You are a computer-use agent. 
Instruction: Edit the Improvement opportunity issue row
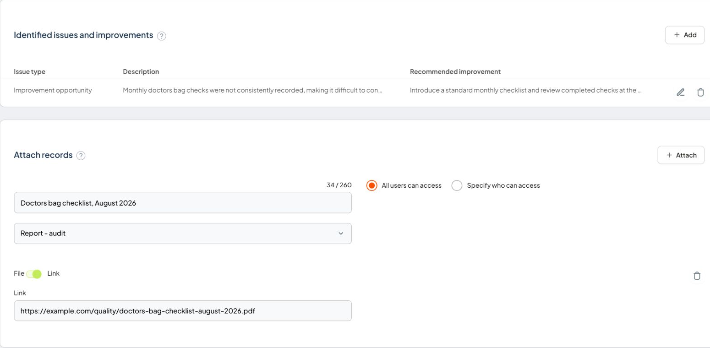click(x=681, y=92)
